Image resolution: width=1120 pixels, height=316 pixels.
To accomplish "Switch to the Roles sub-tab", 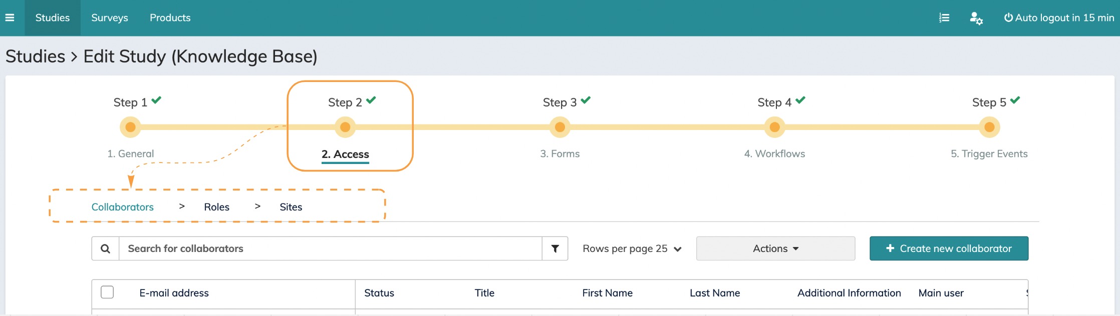I will tap(216, 207).
